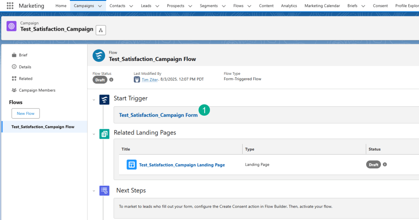Go to the Analytics tab
Viewport: 419px width, 220px height.
coord(289,6)
